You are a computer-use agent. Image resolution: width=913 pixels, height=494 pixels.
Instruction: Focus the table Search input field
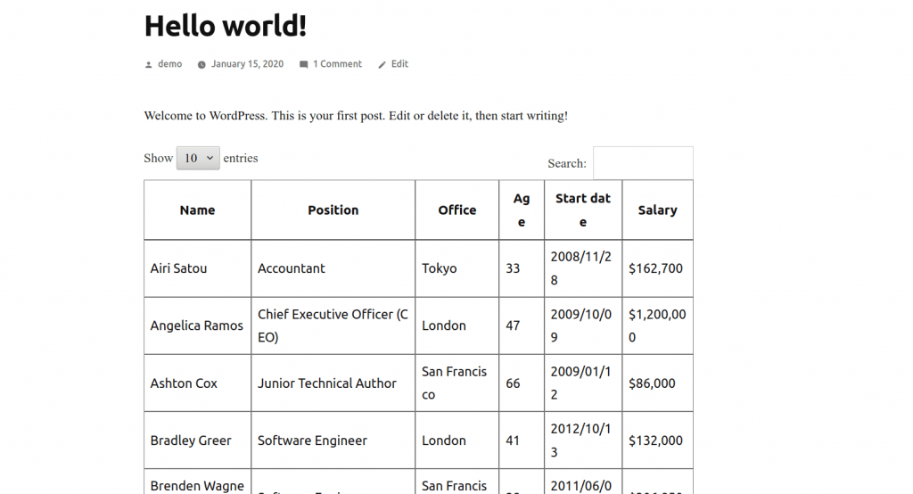[x=643, y=163]
